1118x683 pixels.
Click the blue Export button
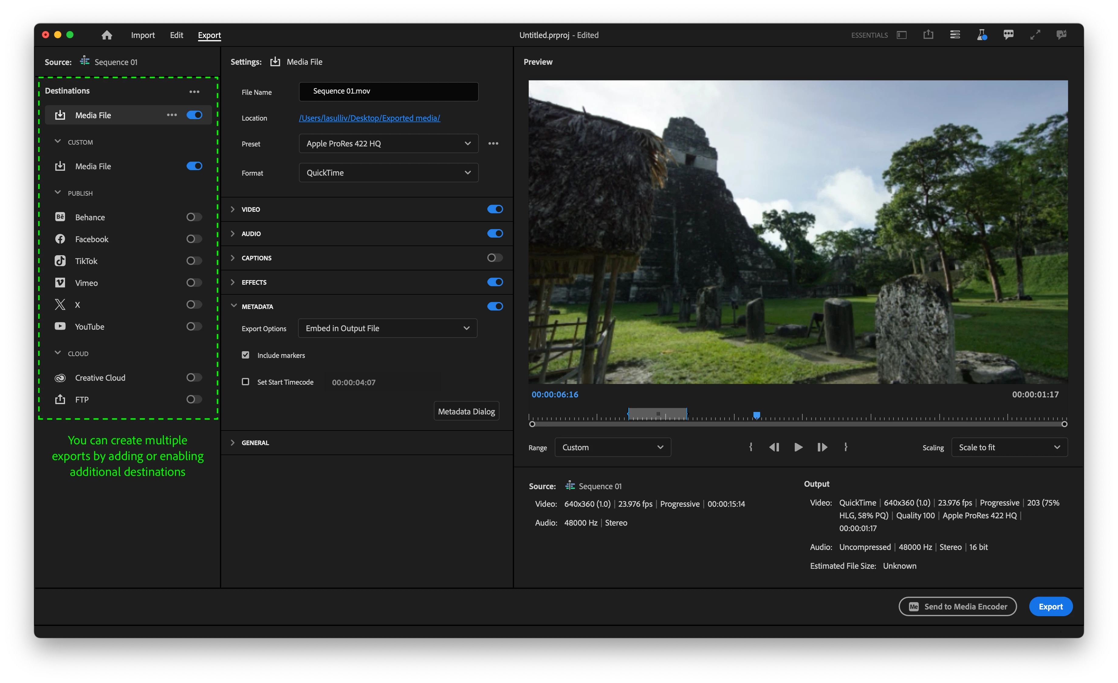pyautogui.click(x=1050, y=606)
